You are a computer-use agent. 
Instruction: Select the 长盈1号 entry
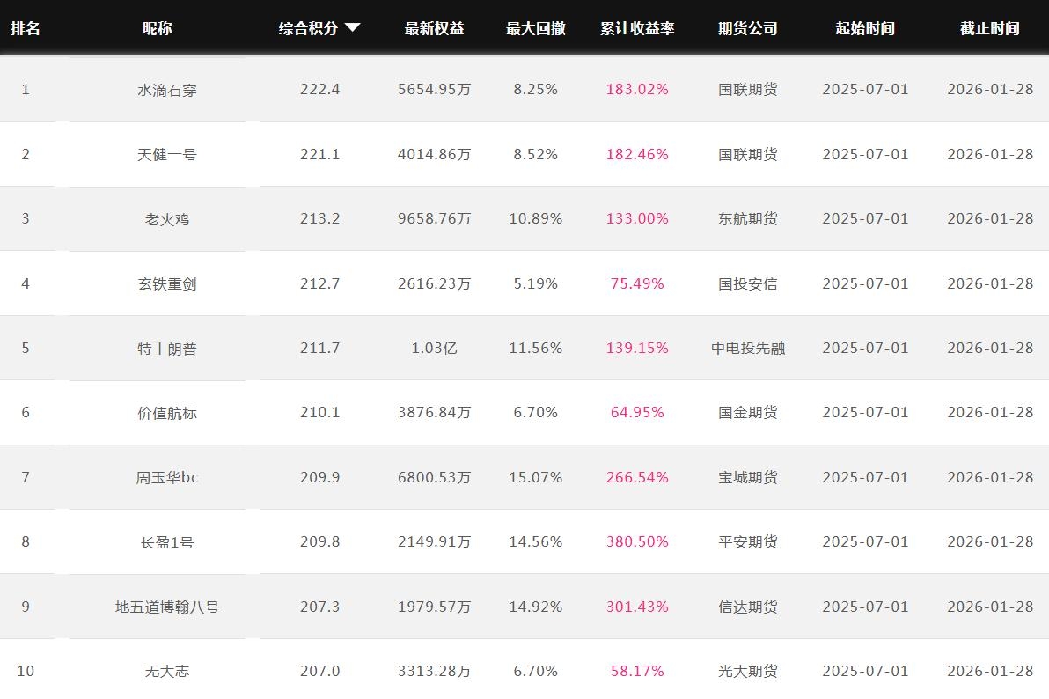(166, 542)
